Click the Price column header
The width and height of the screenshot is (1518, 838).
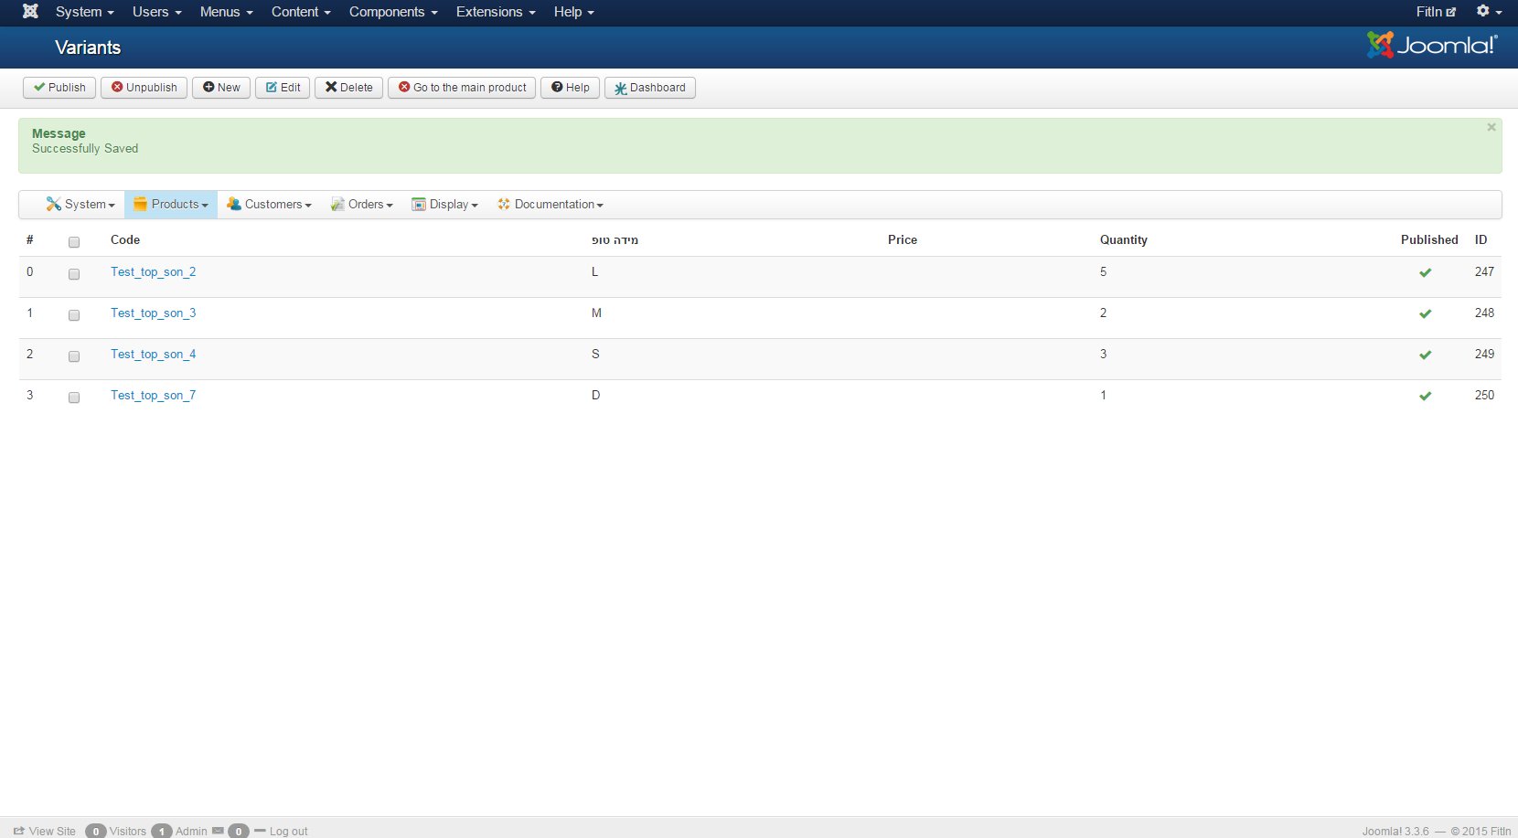coord(903,239)
